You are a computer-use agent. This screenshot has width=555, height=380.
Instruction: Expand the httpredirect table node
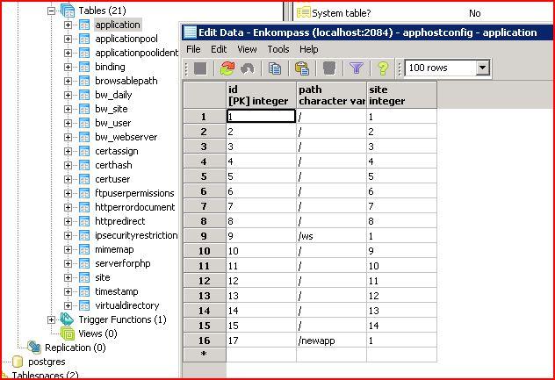68,221
